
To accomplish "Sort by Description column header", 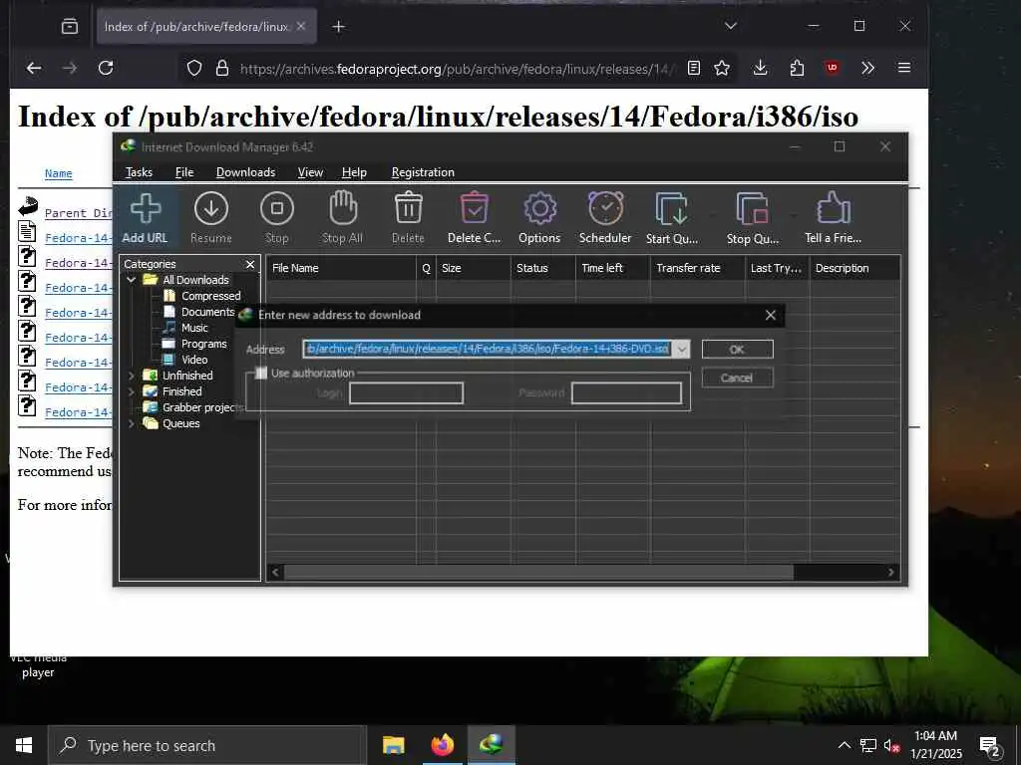I will [854, 268].
